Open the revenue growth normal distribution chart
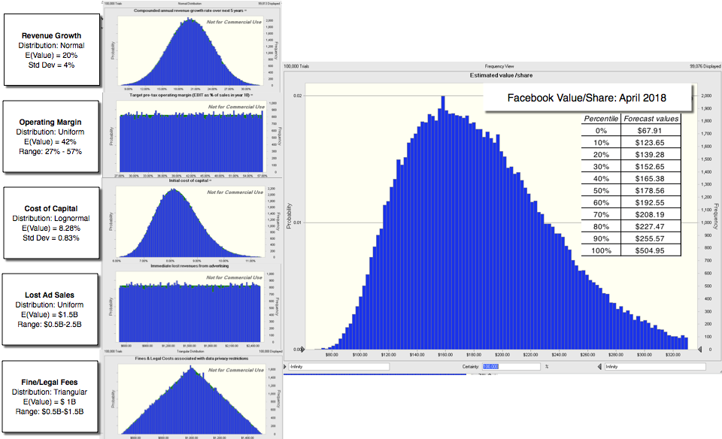The image size is (722, 439). tap(190, 50)
